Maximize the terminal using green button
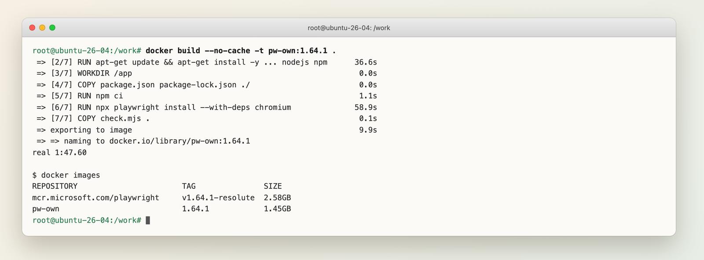 52,28
